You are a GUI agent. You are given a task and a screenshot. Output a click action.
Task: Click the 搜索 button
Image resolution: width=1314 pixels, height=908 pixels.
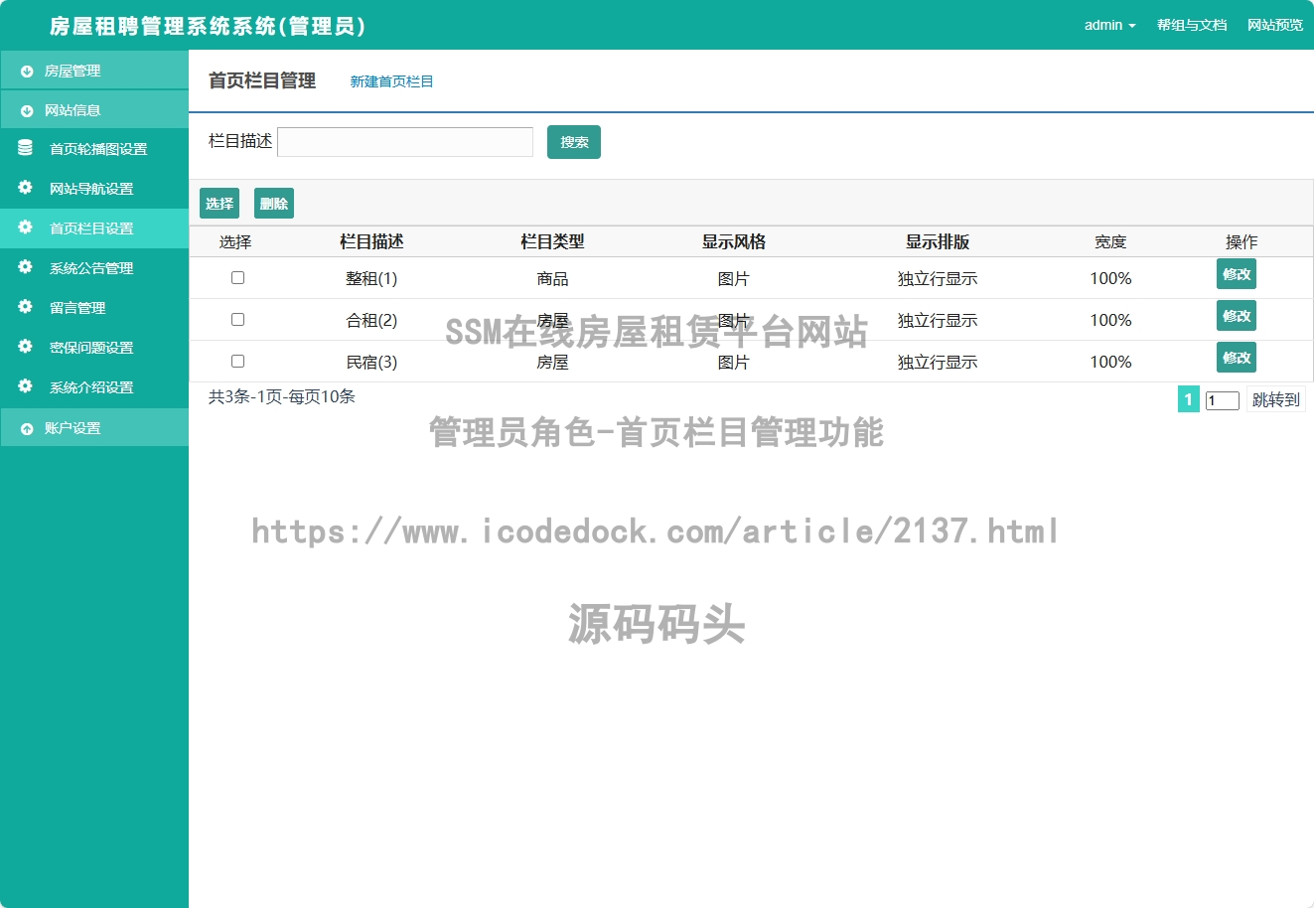click(x=574, y=142)
